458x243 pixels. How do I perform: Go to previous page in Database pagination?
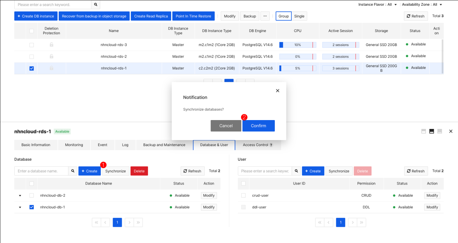point(105,222)
